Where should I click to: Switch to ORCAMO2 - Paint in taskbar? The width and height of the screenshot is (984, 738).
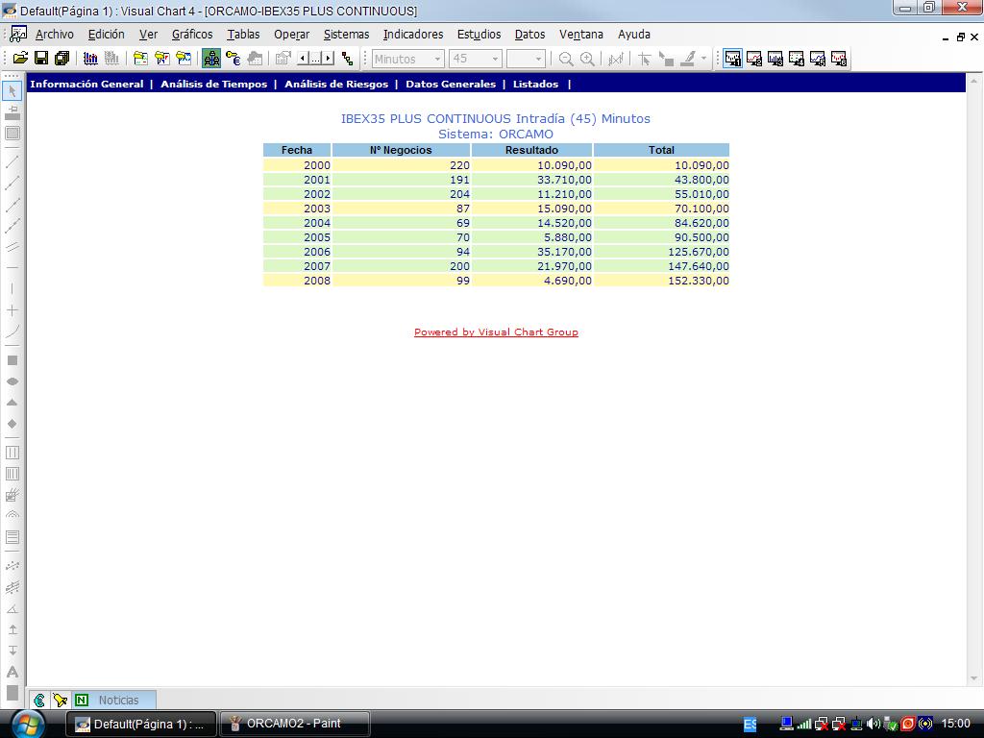click(294, 724)
